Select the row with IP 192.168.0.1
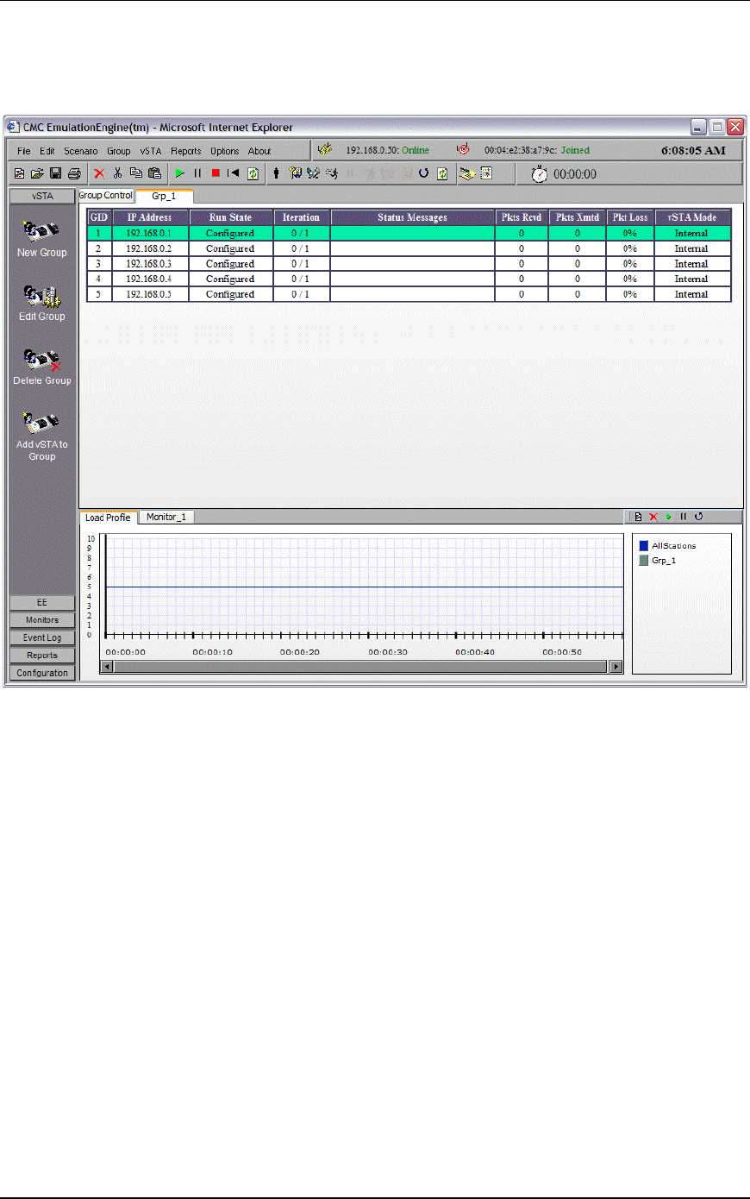 click(409, 233)
